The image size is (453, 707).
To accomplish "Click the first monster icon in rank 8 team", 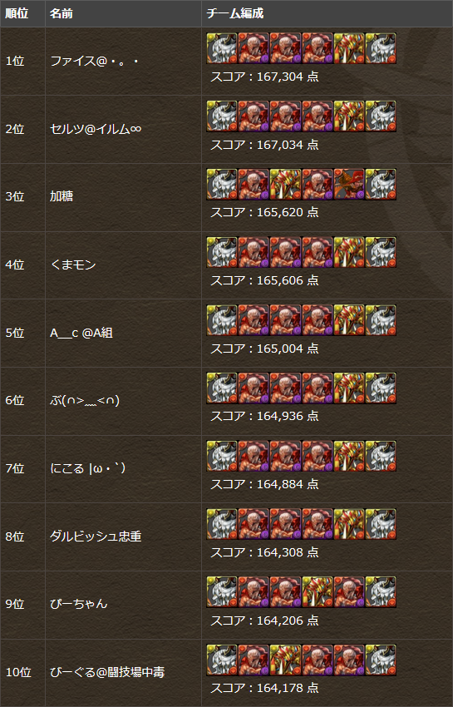I will (x=222, y=524).
